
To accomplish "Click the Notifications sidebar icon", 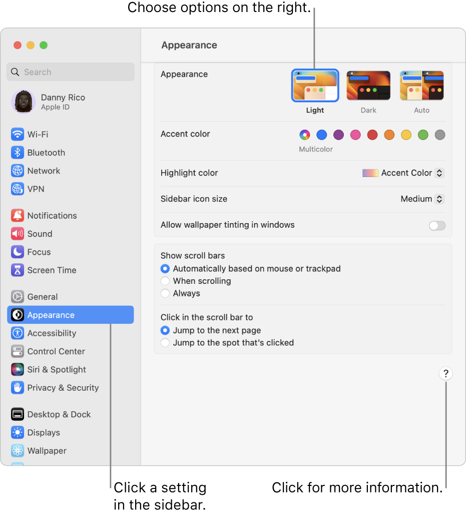I will tap(53, 216).
